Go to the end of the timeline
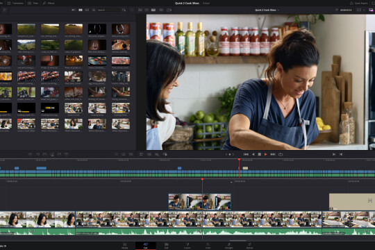This screenshot has height=250, width=375. coord(273,154)
